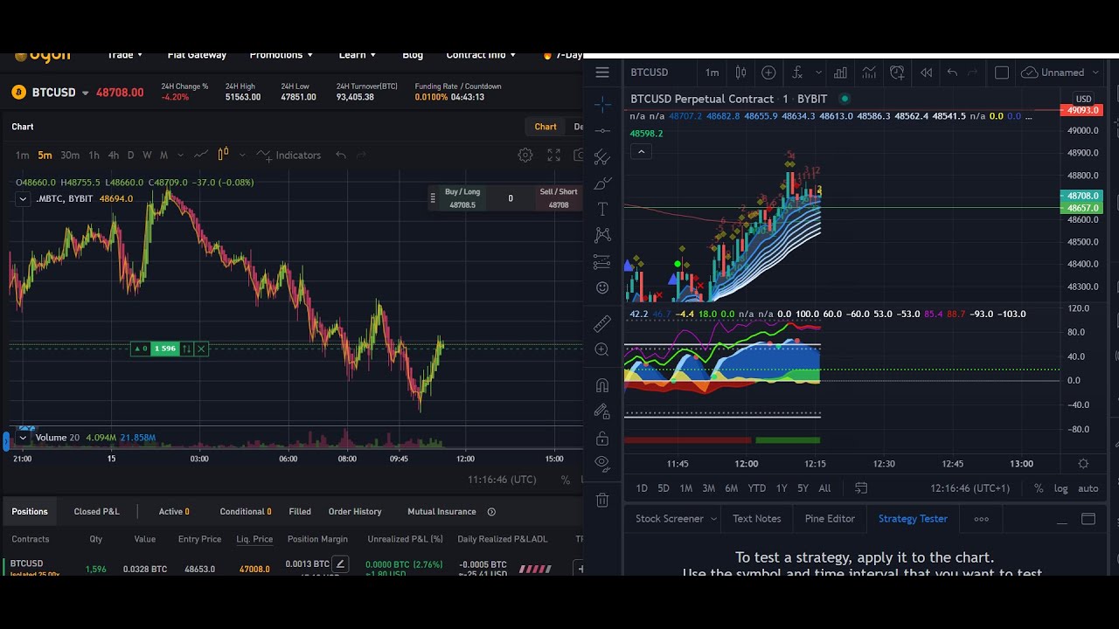Image resolution: width=1119 pixels, height=629 pixels.
Task: Open the TradingView hamburger menu
Action: pyautogui.click(x=602, y=73)
